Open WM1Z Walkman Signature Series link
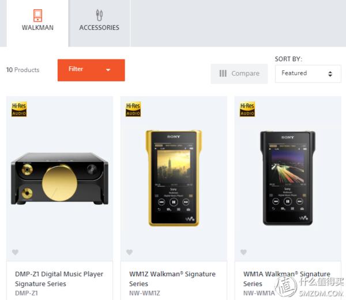 click(172, 279)
